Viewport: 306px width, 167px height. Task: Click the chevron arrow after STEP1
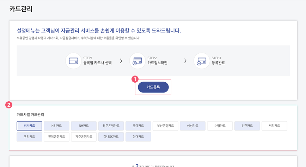121,61
